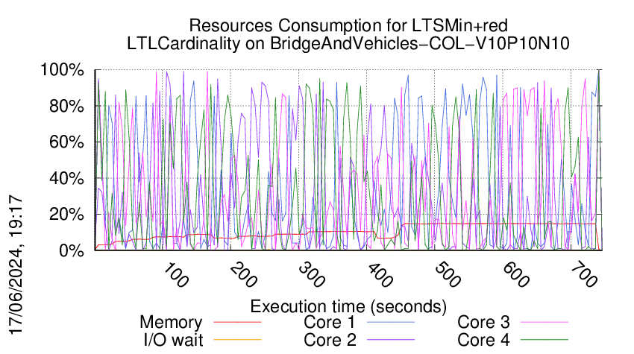This screenshot has width=634, height=354.
Task: Click the orange I/O wait legend line sample
Action: point(237,339)
